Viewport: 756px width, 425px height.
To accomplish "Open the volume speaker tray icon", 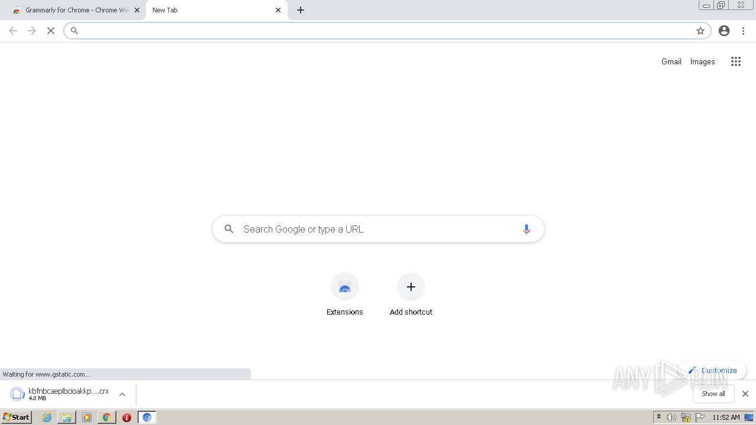I will pyautogui.click(x=672, y=417).
